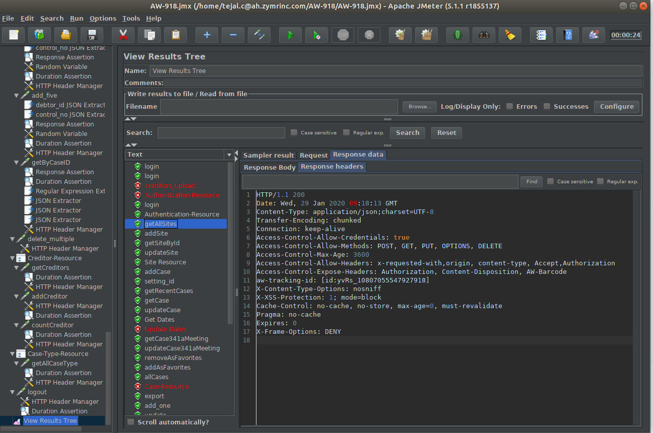Click the Browse... button
653x433 pixels.
(x=420, y=106)
